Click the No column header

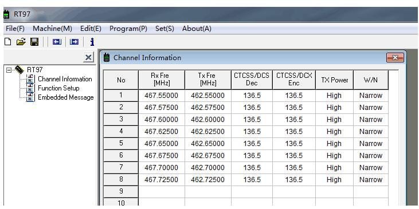pyautogui.click(x=121, y=80)
